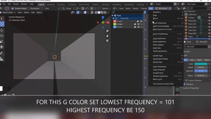Viewport: 211px width, 119px height.
Task: Collapse the Point channel group
Action: point(112,16)
